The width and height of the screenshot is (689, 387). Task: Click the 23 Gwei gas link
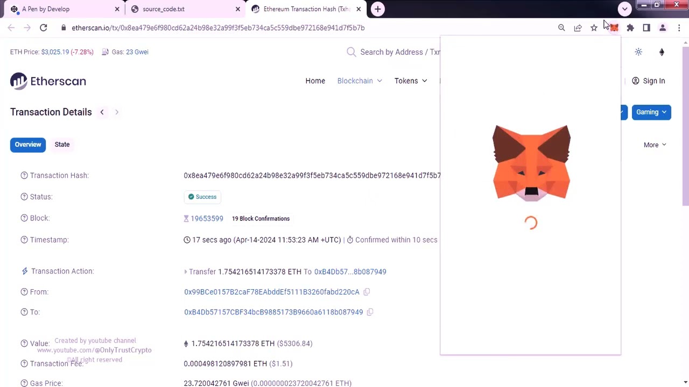(137, 52)
